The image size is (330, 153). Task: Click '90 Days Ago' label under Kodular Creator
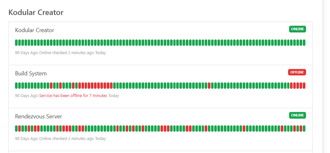pyautogui.click(x=26, y=53)
